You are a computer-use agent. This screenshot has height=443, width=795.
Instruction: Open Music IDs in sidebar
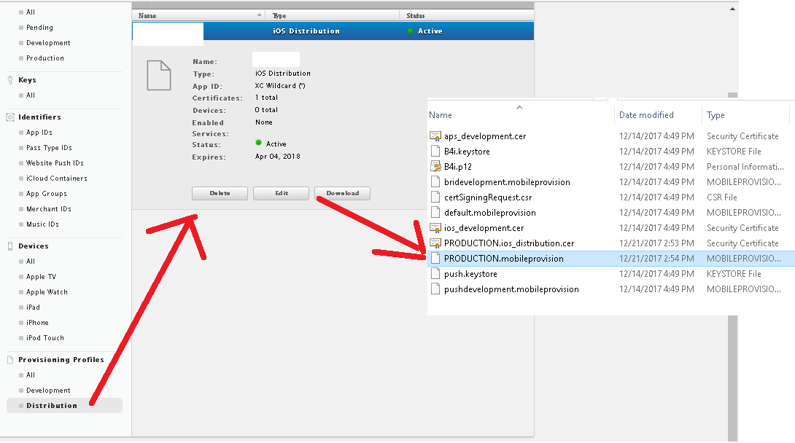click(x=42, y=224)
